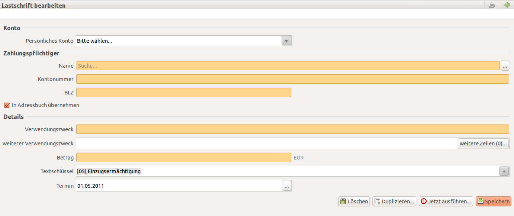This screenshot has width=514, height=216.
Task: Click Duplizieren... button
Action: [394, 202]
